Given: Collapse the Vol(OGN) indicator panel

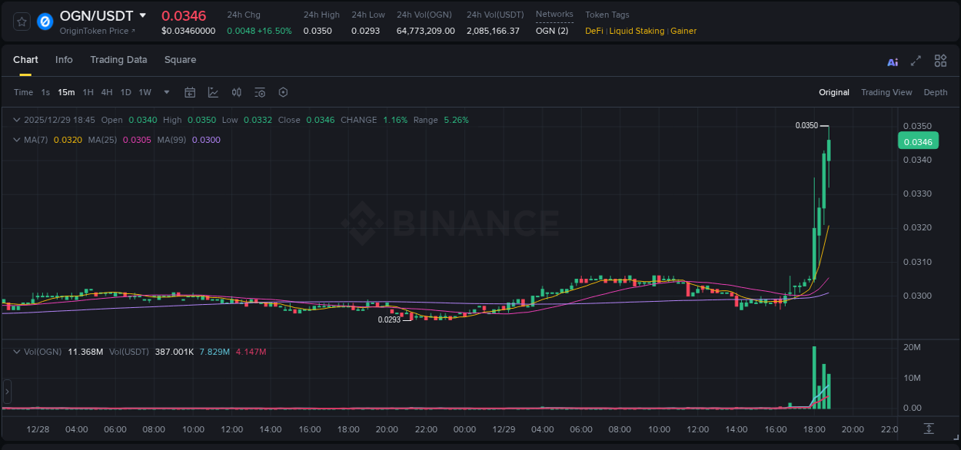Looking at the screenshot, I should [x=16, y=351].
